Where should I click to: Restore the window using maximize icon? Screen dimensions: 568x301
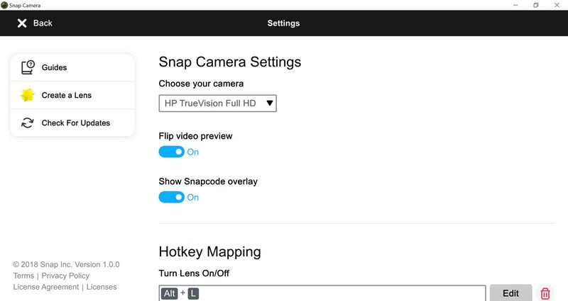click(x=536, y=5)
